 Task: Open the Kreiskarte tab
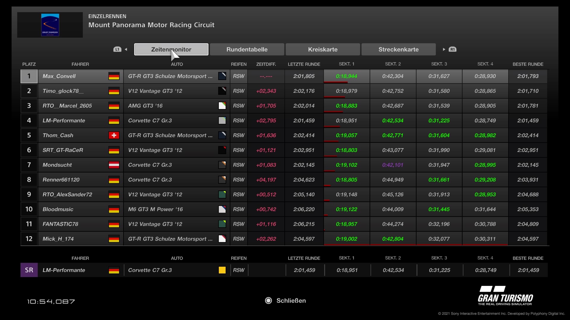pos(323,49)
